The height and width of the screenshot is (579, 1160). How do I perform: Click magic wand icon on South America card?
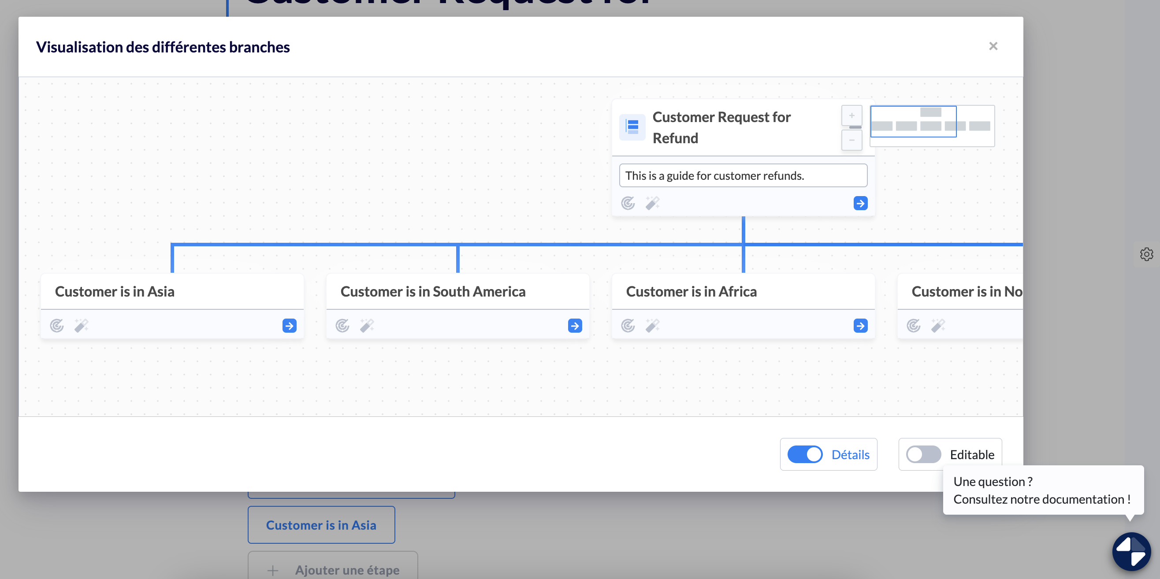pyautogui.click(x=367, y=325)
